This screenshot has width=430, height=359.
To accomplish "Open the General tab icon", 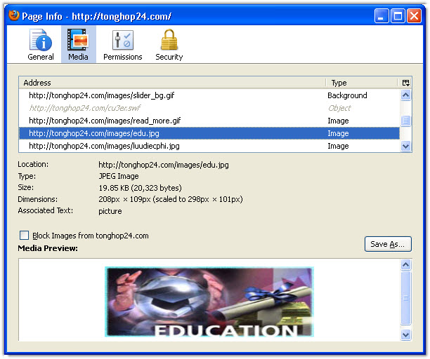I will pos(41,40).
